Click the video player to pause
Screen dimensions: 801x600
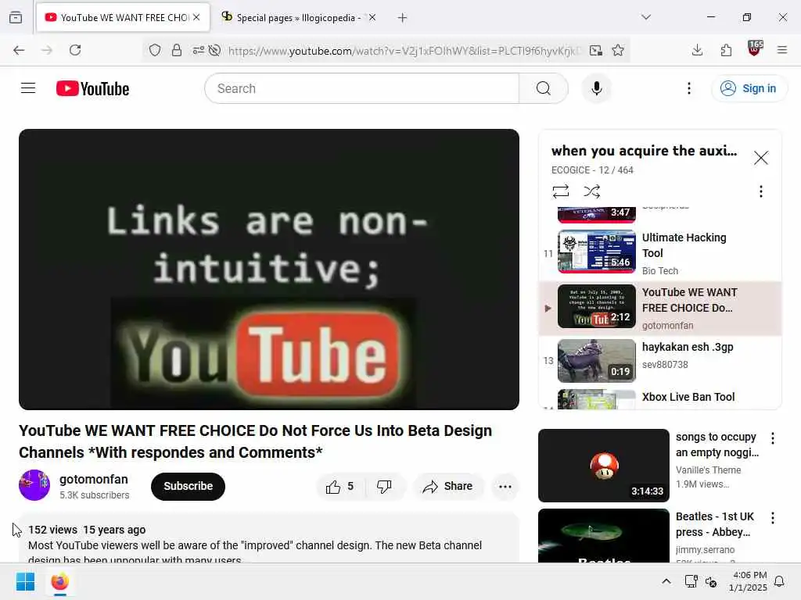pyautogui.click(x=269, y=269)
